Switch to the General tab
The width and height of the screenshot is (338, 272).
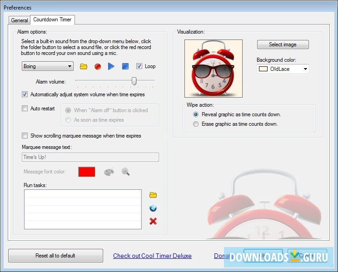(20, 20)
